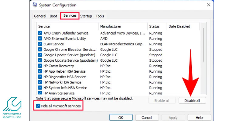Toggle HP System Info HSA Service checkbox
The height and width of the screenshot is (121, 243).
[x=40, y=88]
